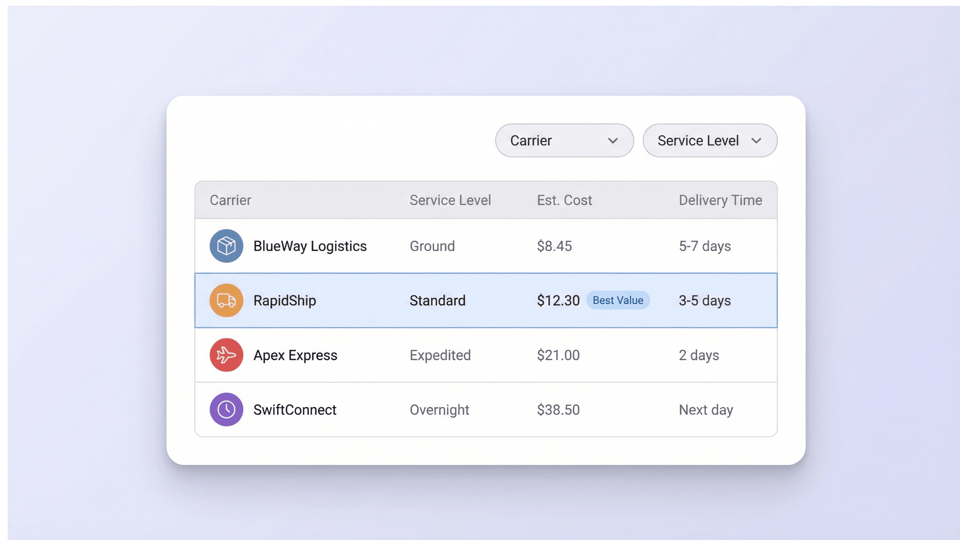Pick the SwiftConnect carrier name
Viewport: 960px width, 540px height.
tap(294, 409)
